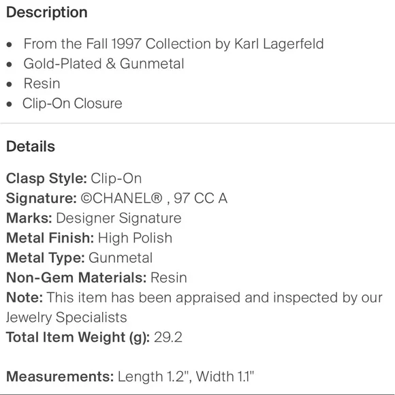The image size is (395, 395).
Task: Click the Clip-On clasp style value
Action: point(116,178)
